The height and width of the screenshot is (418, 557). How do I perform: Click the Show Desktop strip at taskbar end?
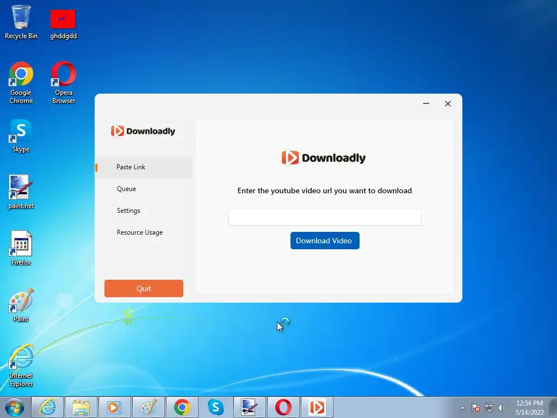(553, 407)
